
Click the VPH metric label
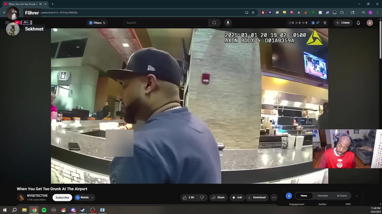348,204
